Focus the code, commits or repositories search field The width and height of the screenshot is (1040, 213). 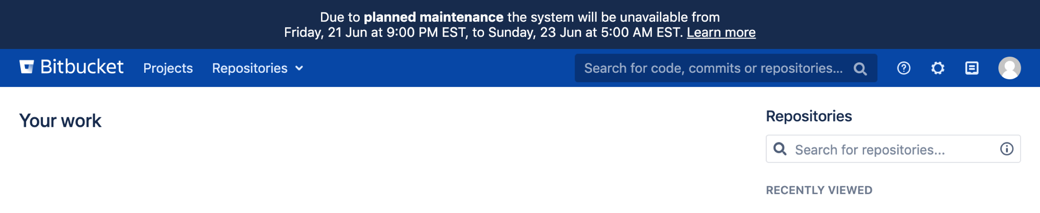(713, 68)
